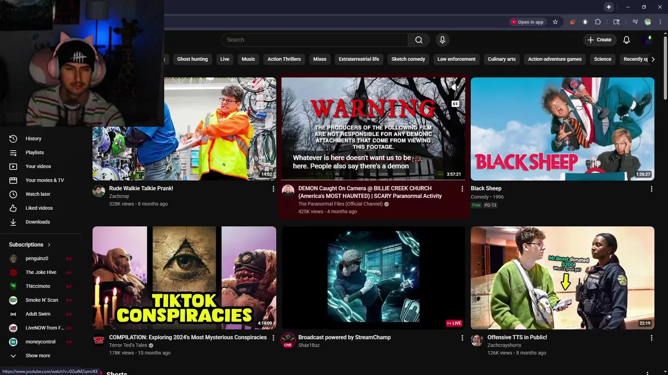The height and width of the screenshot is (375, 668).
Task: Open the Chrome three-dot menu
Action: point(660,22)
